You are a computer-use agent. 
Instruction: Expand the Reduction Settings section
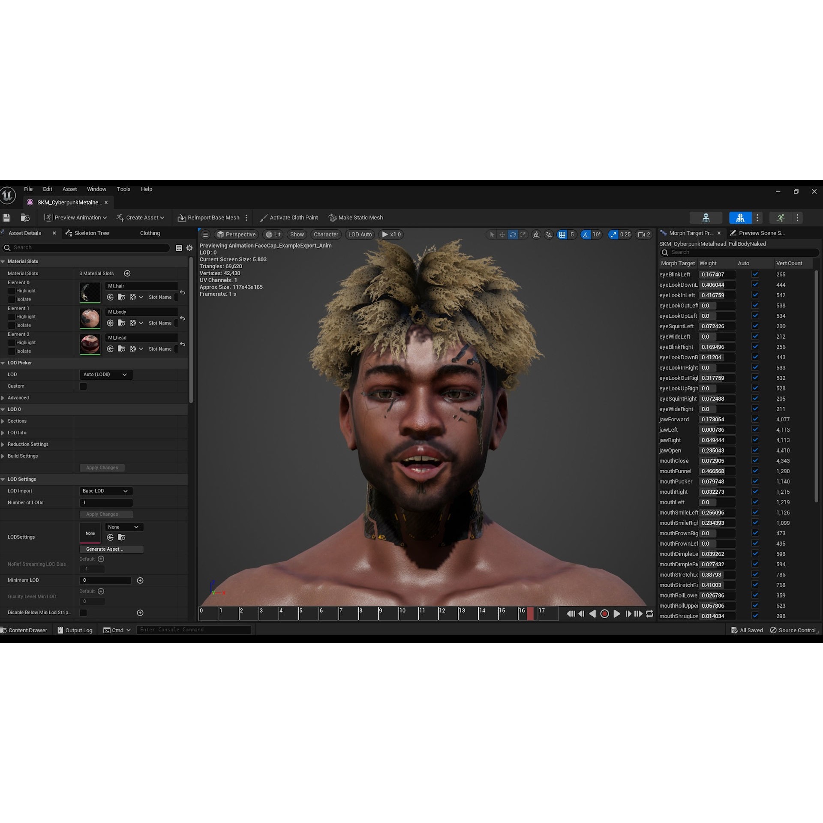tap(28, 444)
